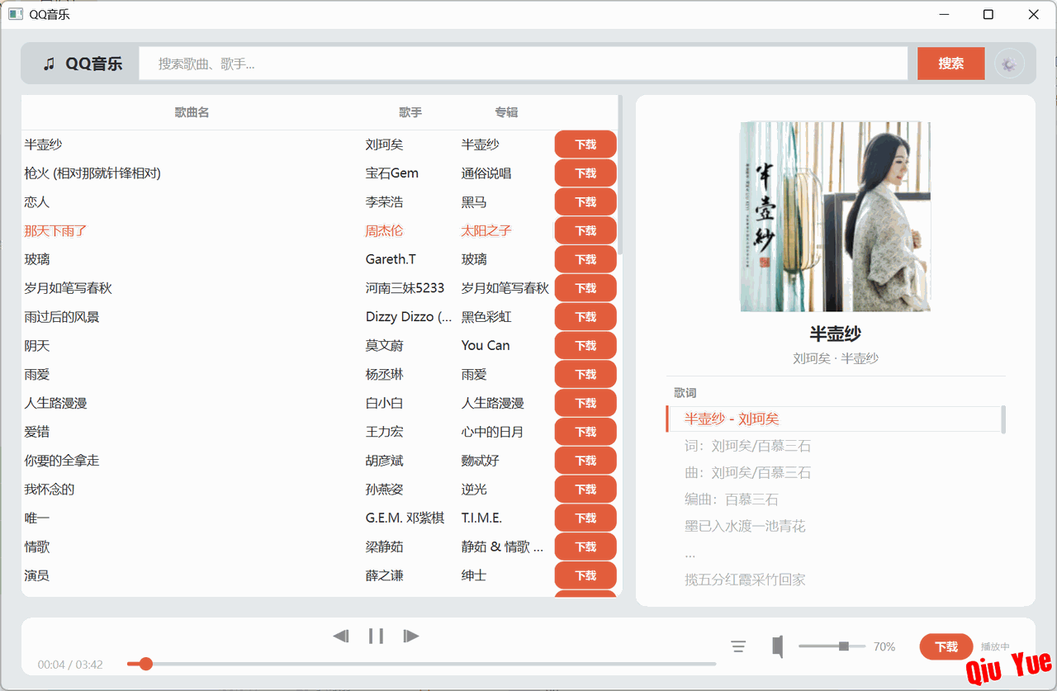1057x691 pixels.
Task: Click the album name 太阳之子
Action: coord(486,231)
